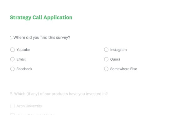Click the number 1 before the first question

coord(11,37)
